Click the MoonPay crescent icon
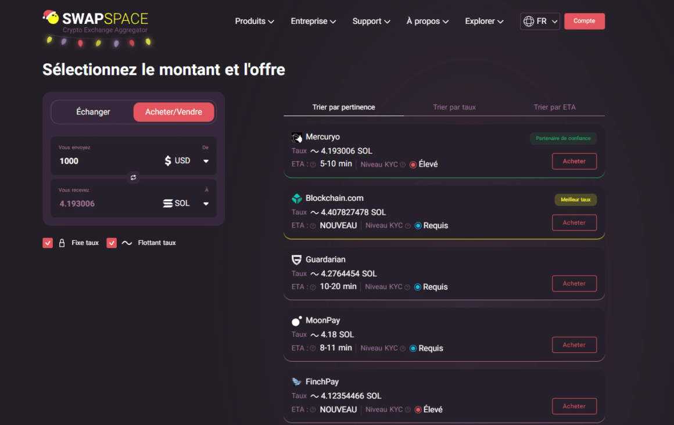 (x=297, y=320)
